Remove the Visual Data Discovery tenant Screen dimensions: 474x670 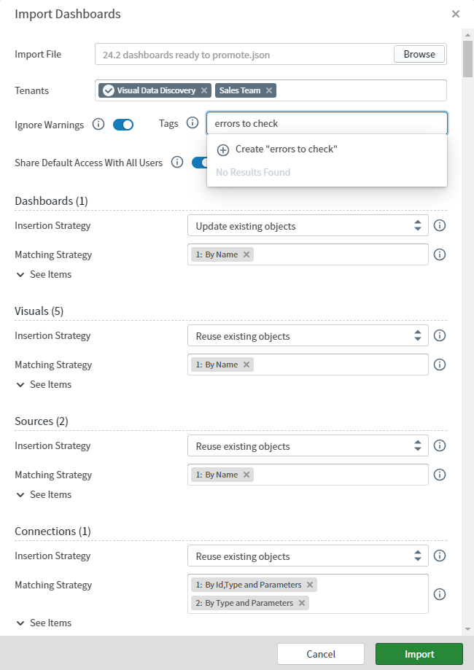click(203, 90)
